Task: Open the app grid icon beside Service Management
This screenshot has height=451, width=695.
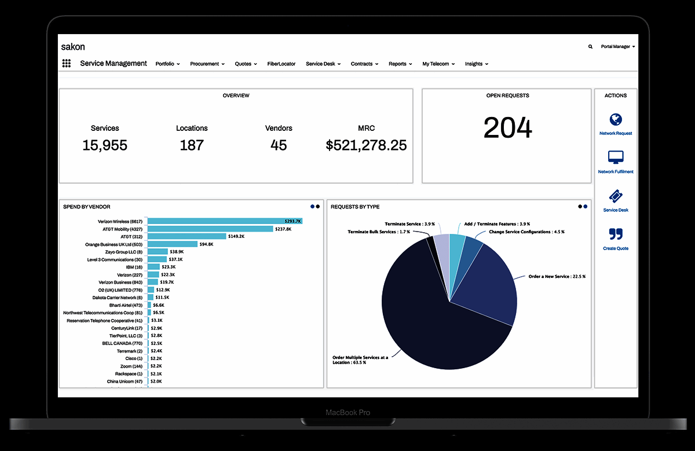Action: 67,63
